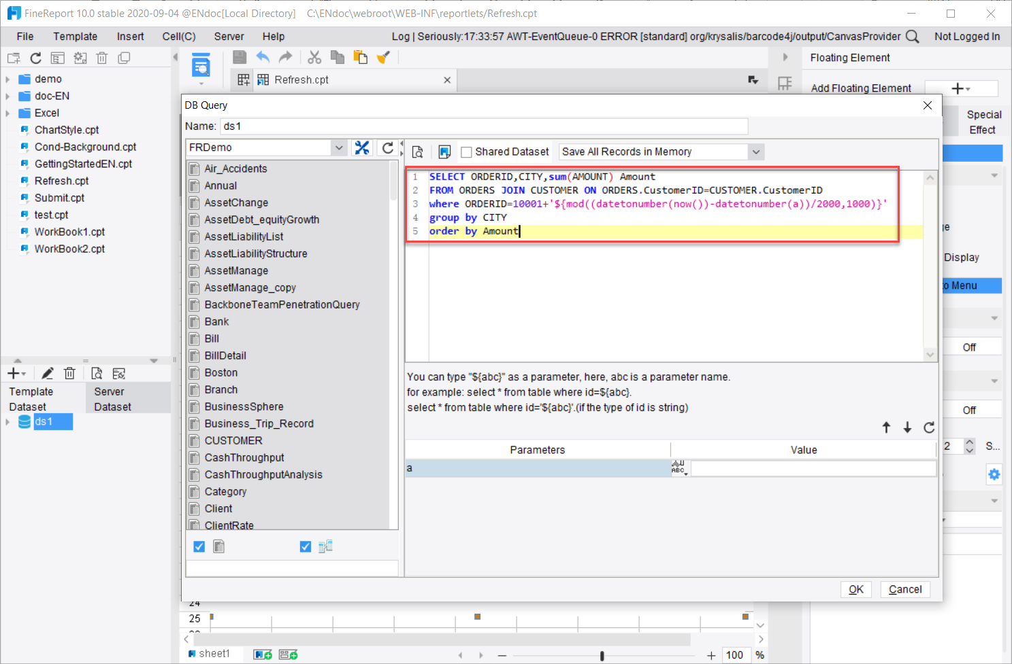Open the Template menu

(x=75, y=36)
